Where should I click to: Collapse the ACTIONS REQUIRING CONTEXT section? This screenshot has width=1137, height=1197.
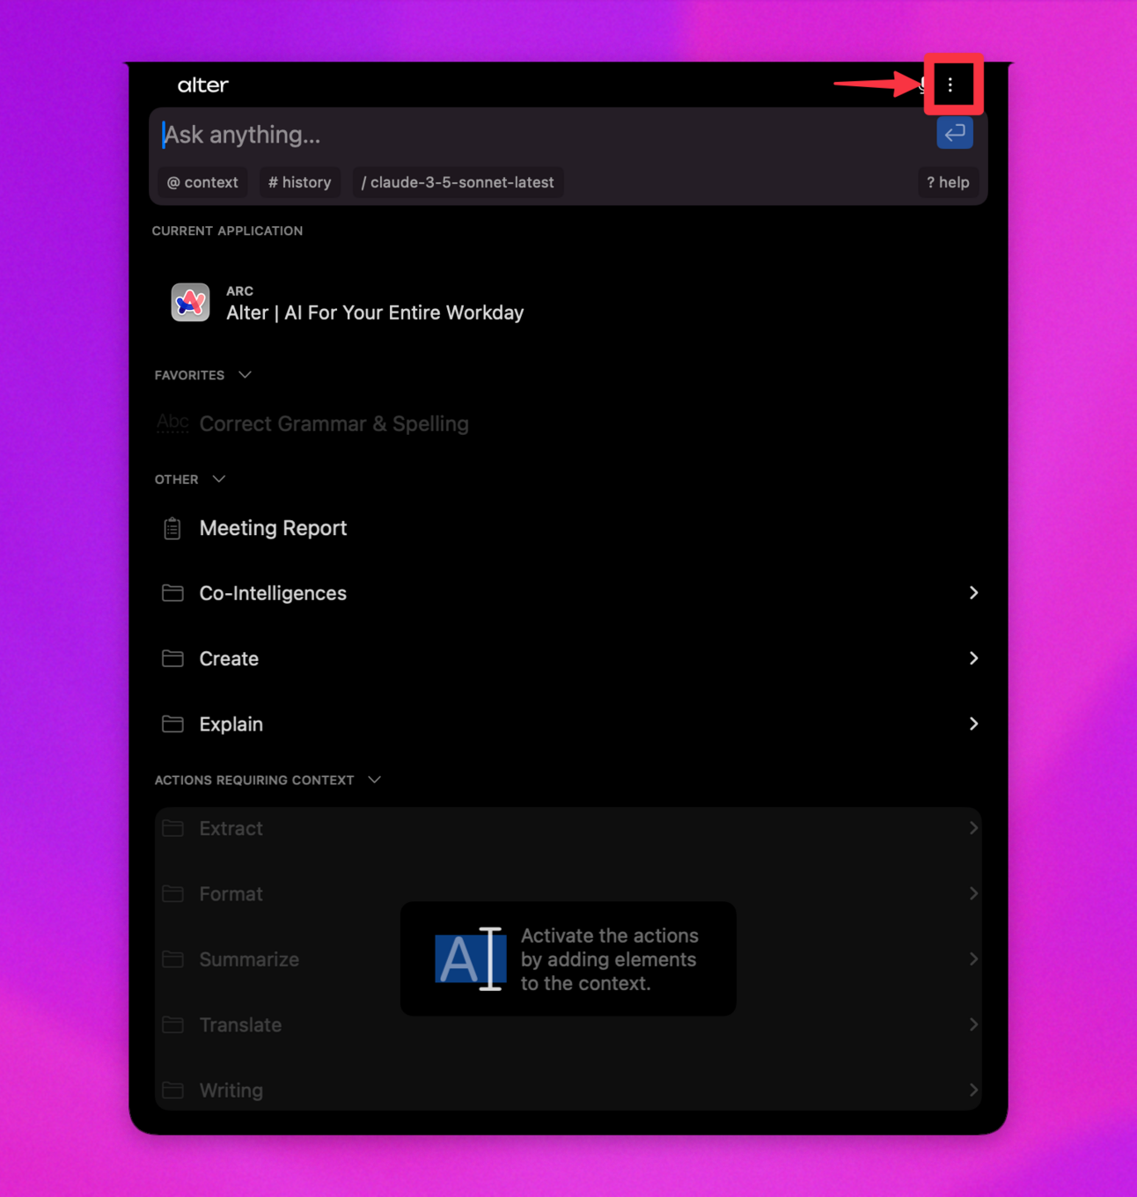point(373,779)
